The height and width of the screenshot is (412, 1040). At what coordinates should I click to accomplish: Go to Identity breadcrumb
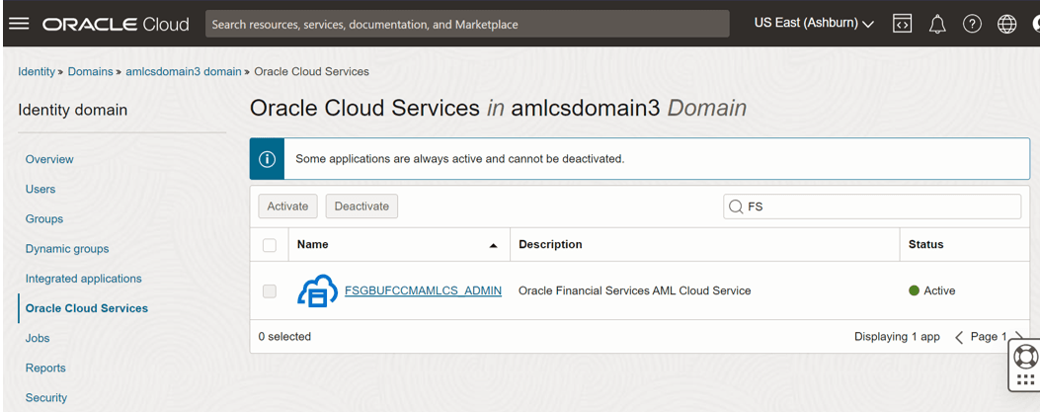click(x=37, y=71)
